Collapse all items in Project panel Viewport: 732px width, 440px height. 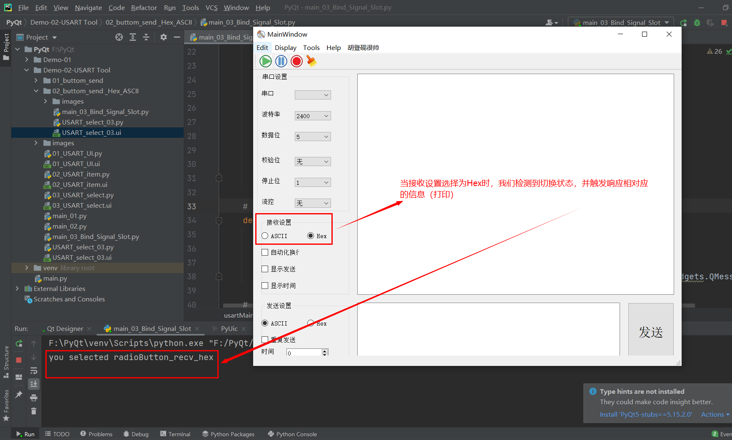(x=146, y=37)
